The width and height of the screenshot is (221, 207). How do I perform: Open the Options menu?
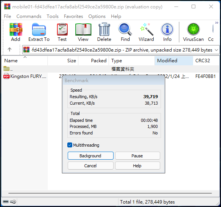(97, 16)
